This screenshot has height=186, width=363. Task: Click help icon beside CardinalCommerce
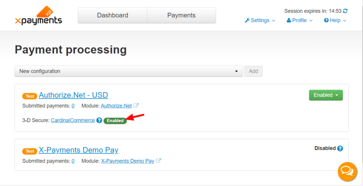[x=99, y=120]
